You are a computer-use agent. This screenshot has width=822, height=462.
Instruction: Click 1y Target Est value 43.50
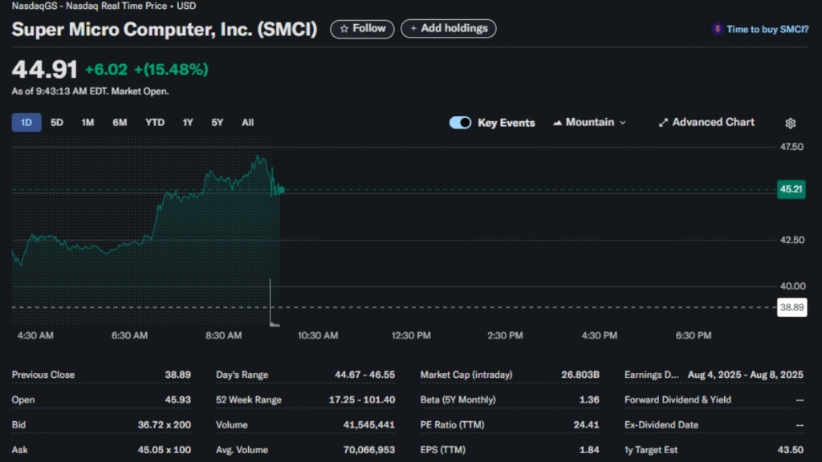[791, 450]
